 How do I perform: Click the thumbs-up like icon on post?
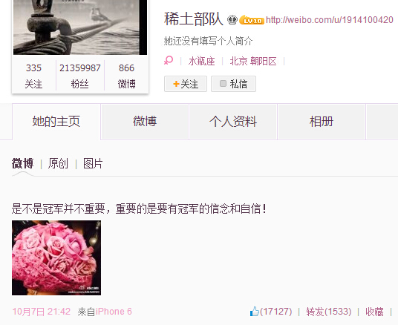tap(255, 312)
